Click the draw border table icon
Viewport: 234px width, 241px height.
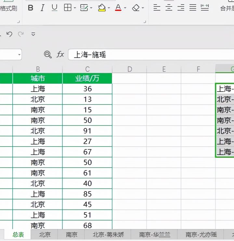[x=84, y=7]
